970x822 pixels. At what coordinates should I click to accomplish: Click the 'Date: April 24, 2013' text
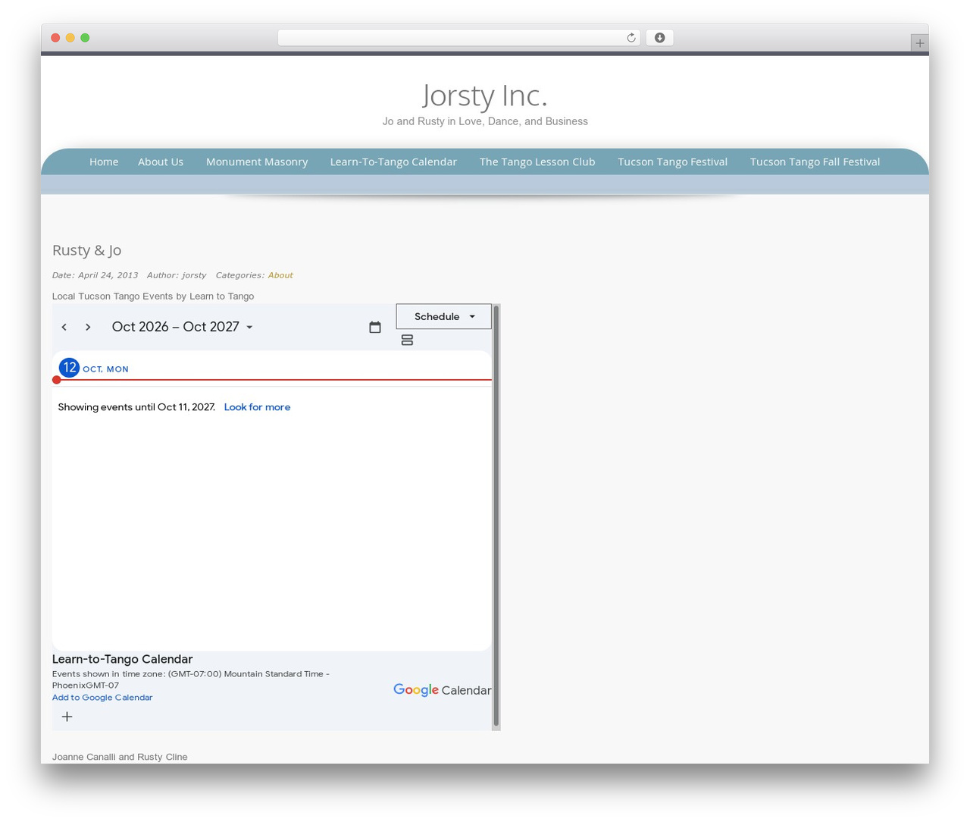pos(95,275)
